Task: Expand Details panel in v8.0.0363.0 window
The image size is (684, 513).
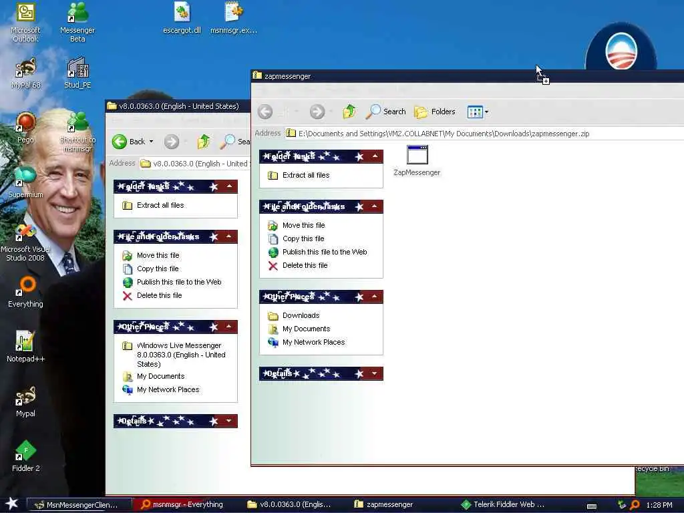Action: 229,421
